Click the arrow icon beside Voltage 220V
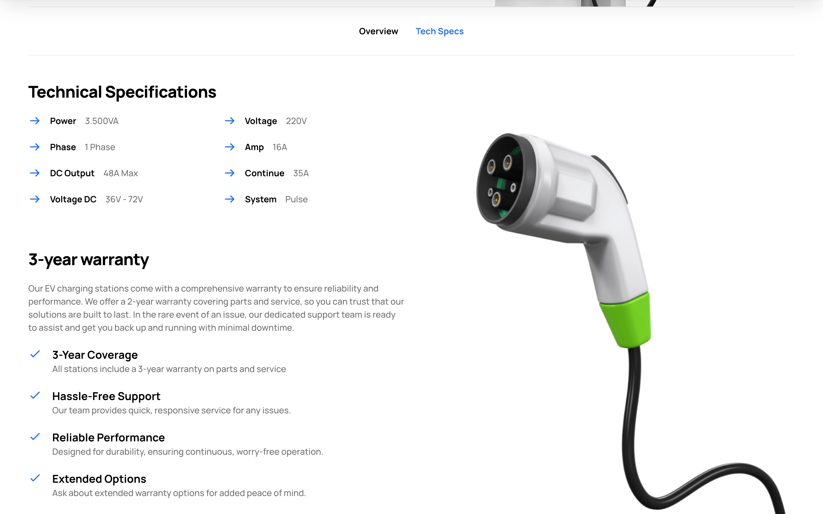Screen dimensions: 823x514 pos(229,121)
